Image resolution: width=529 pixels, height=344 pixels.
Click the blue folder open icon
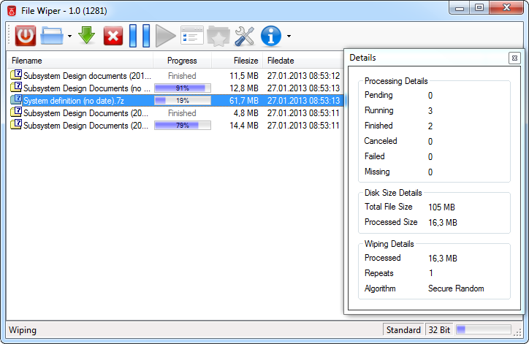point(53,35)
